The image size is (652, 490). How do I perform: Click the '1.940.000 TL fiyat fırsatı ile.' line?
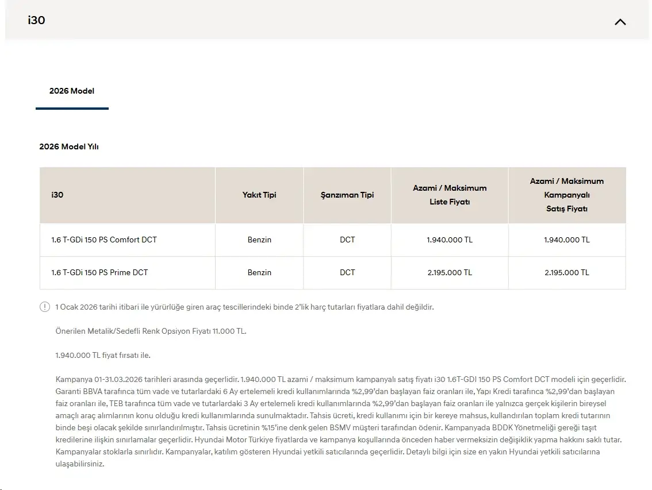(x=103, y=356)
